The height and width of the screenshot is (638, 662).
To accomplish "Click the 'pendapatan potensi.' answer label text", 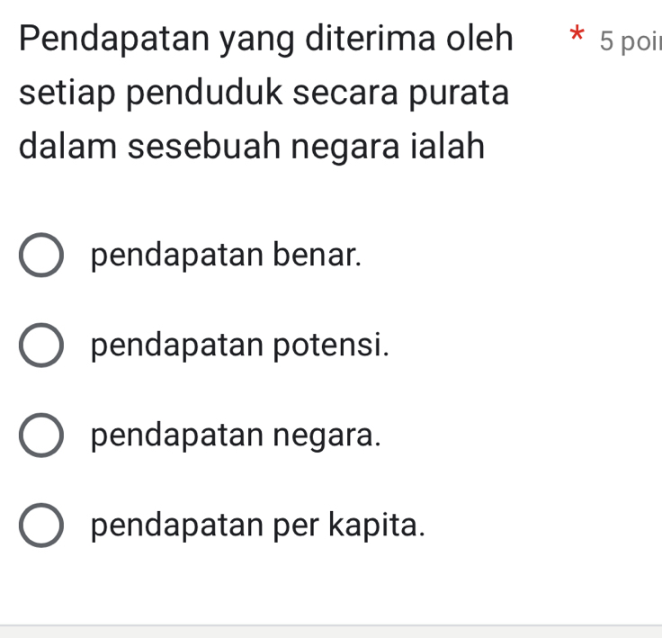I will 240,345.
